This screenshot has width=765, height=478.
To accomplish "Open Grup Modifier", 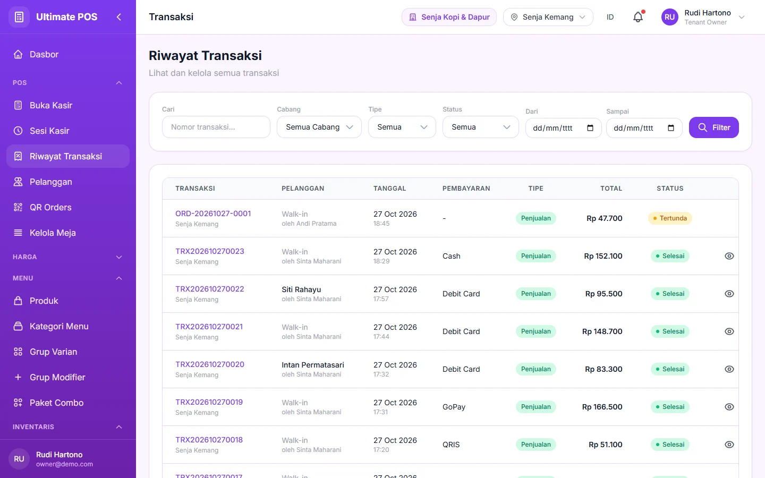I will pos(68,377).
